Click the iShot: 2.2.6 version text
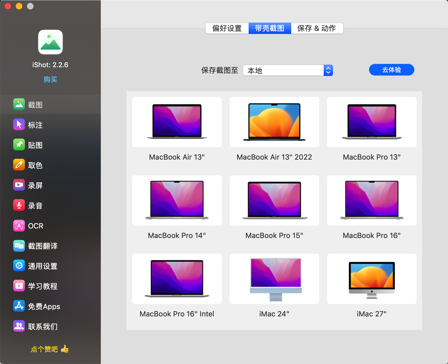 click(50, 65)
